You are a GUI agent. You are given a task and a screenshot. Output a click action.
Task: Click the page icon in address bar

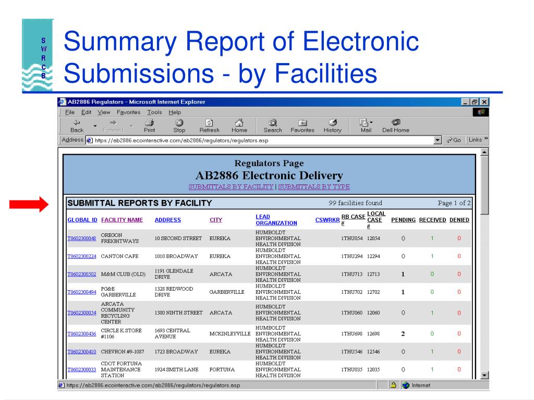pyautogui.click(x=90, y=140)
